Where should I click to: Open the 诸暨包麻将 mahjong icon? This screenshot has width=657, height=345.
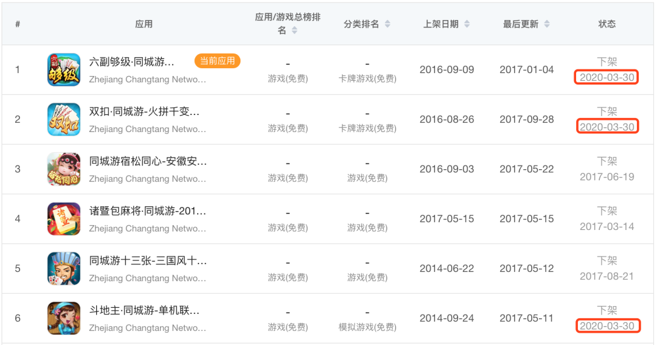point(64,219)
